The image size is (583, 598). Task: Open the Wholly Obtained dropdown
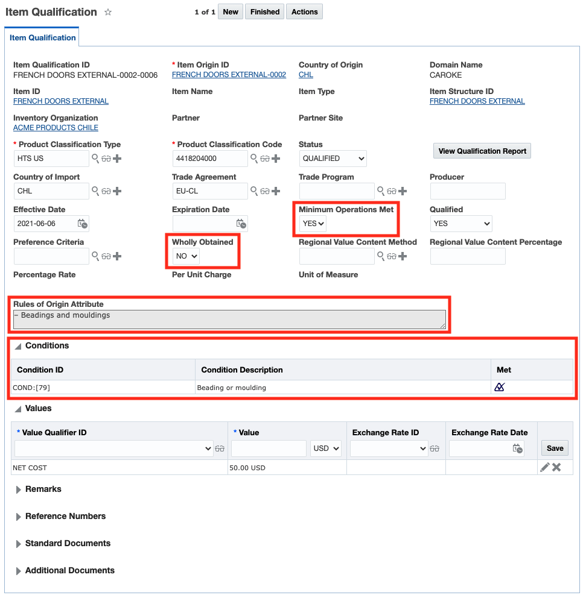(186, 256)
